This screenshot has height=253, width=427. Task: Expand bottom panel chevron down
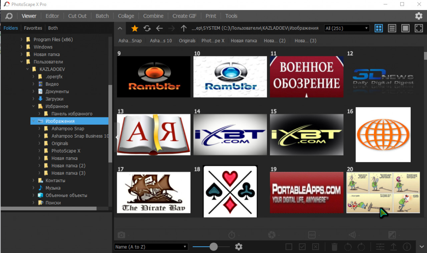coord(422,247)
